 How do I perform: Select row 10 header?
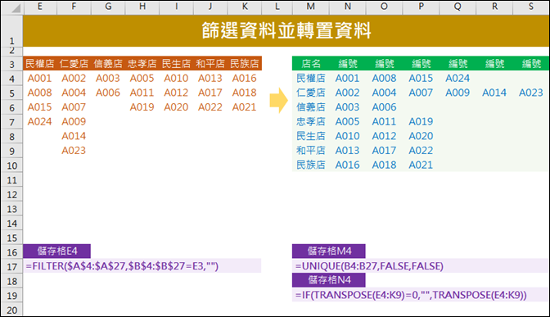tap(11, 165)
